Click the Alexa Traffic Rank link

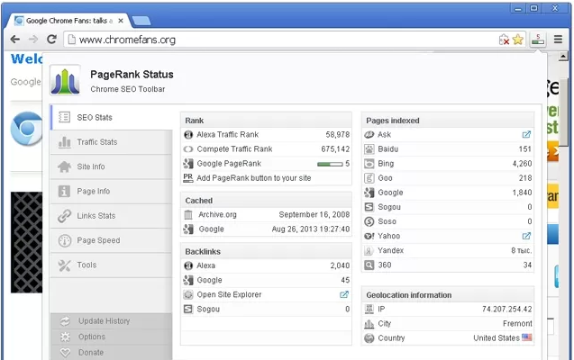227,134
